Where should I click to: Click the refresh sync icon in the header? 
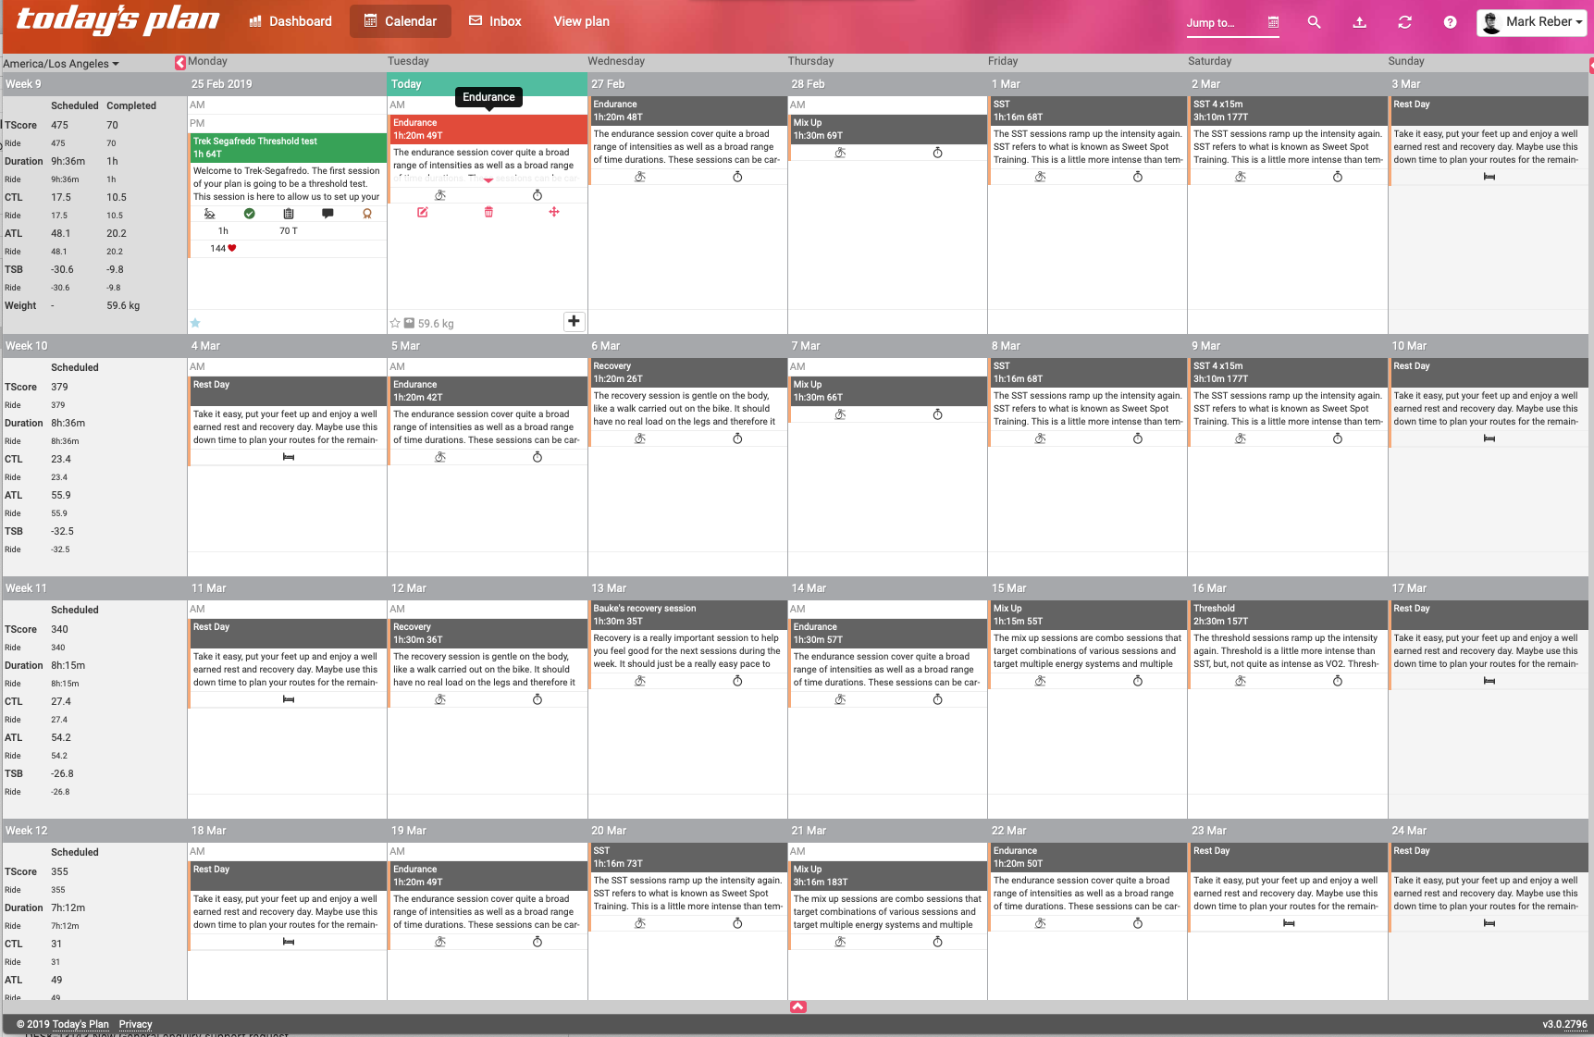1404,22
